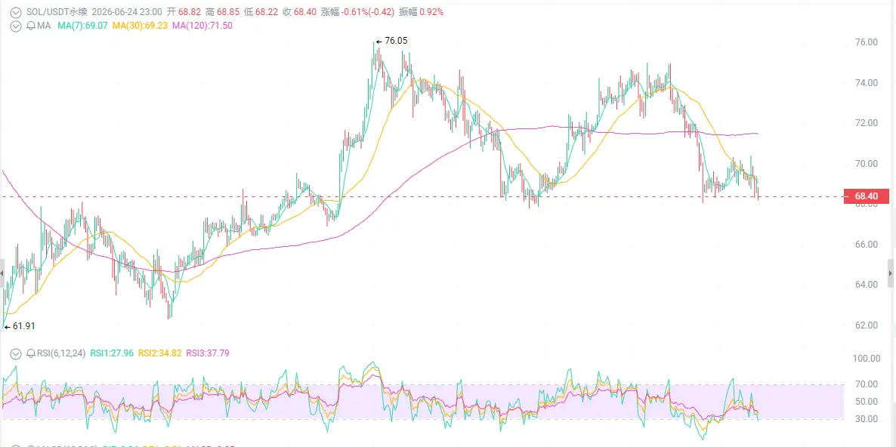Open the RSI alert bell icon

pos(31,353)
